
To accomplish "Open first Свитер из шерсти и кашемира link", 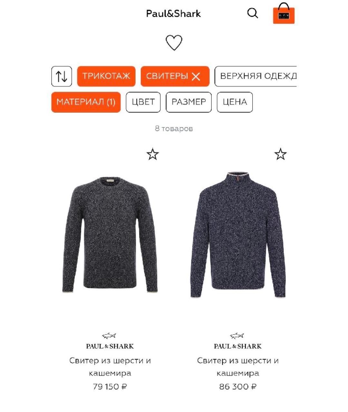I will point(110,367).
